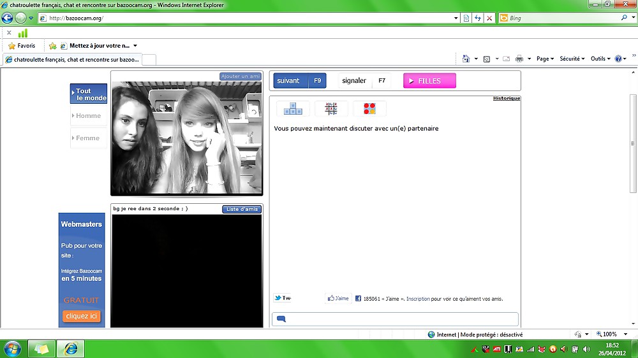Start the tic-tac-toe game icon
The image size is (638, 358).
coord(331,108)
